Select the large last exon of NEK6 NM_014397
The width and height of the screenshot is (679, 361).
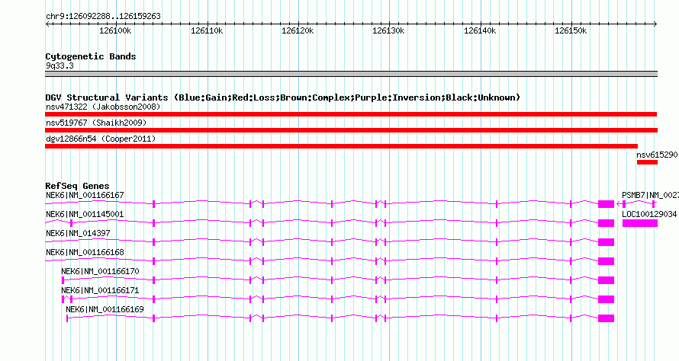tap(607, 242)
